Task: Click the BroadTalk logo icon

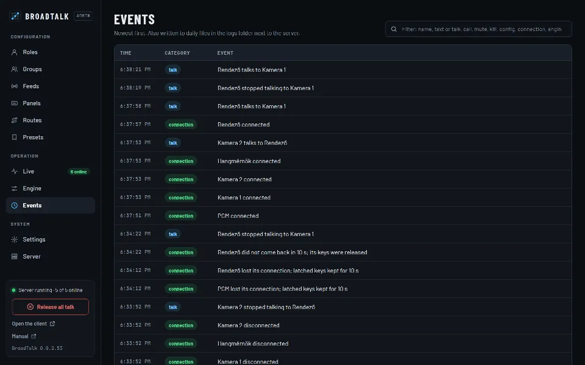Action: [15, 16]
